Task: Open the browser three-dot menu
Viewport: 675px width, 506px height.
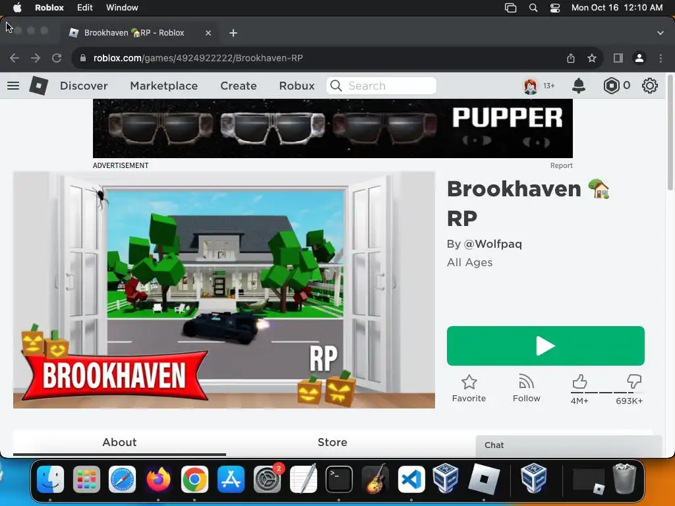Action: pos(660,58)
